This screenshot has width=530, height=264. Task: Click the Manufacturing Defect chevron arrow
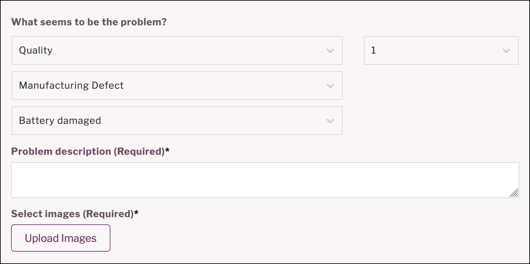coord(330,86)
